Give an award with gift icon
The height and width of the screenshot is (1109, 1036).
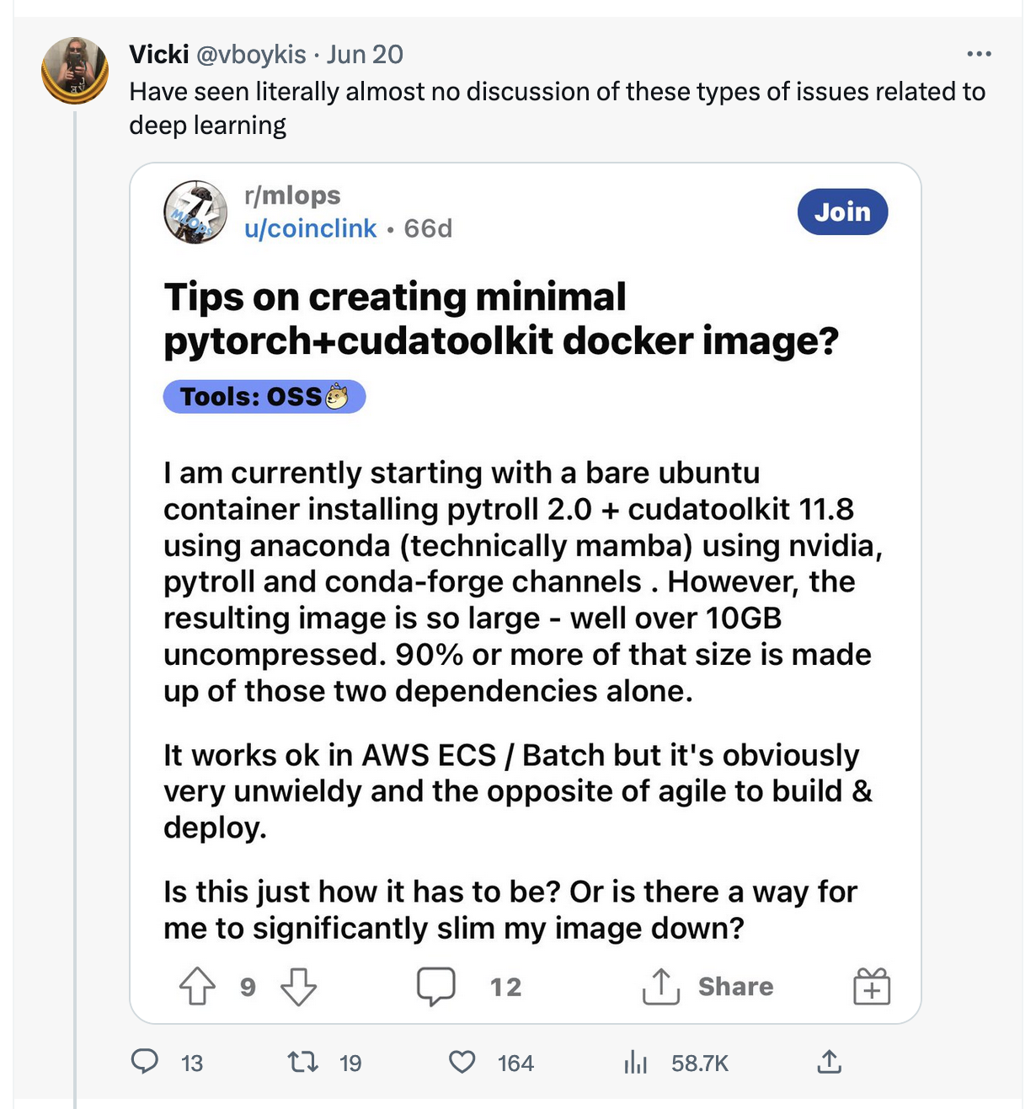pyautogui.click(x=872, y=986)
